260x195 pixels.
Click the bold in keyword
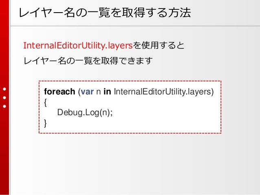107,92
